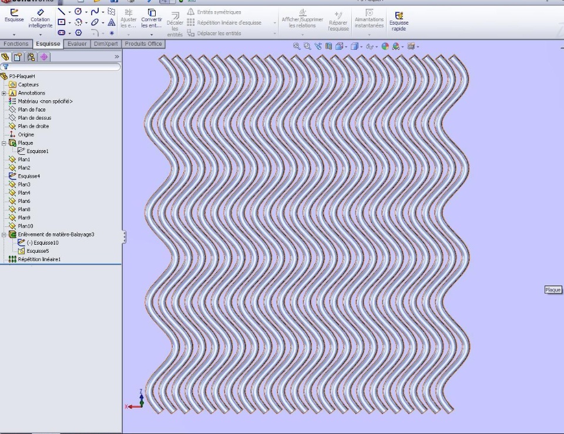Image resolution: width=564 pixels, height=434 pixels.
Task: Open ConfigurationManager tab icon
Action: 31,57
